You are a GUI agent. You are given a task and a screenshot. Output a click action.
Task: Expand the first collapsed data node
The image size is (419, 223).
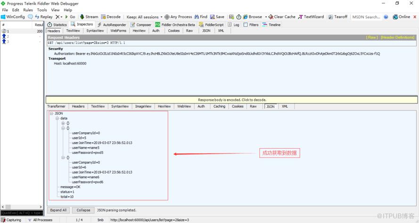click(x=63, y=123)
